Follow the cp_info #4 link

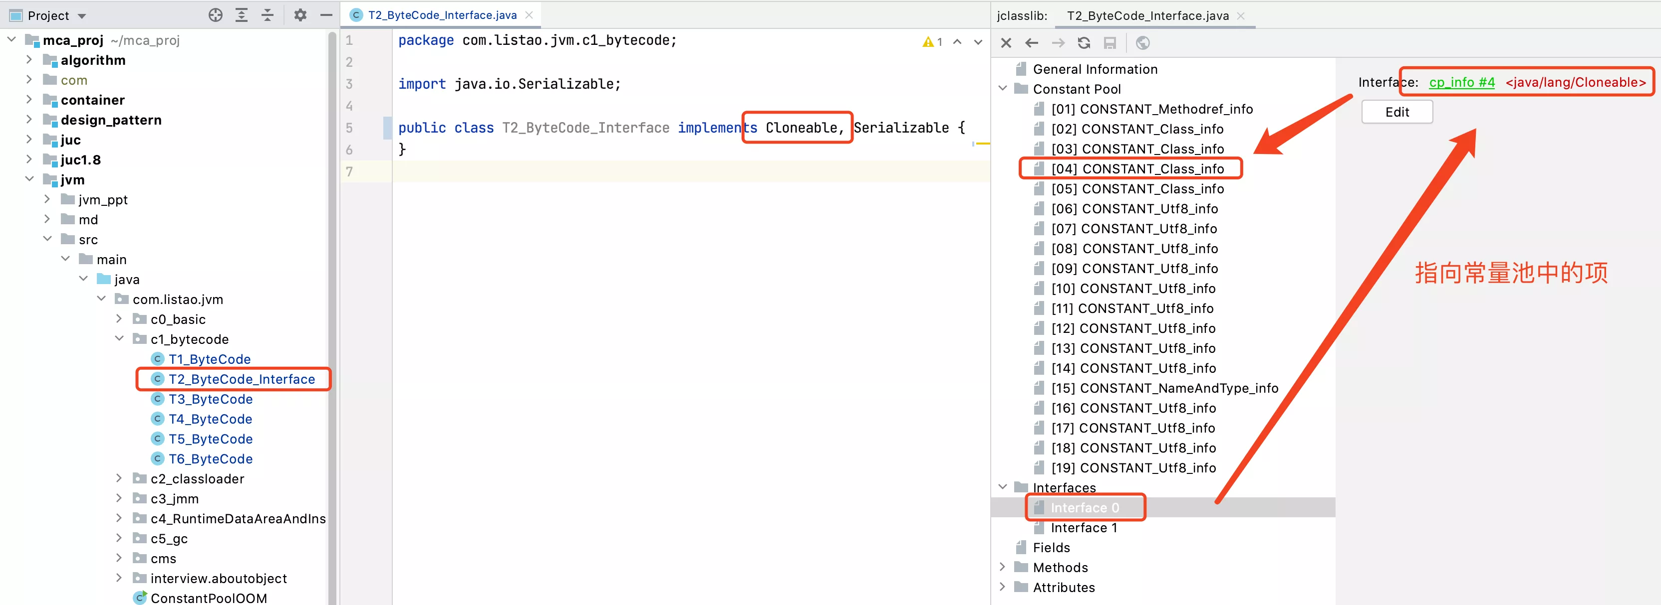pos(1461,82)
